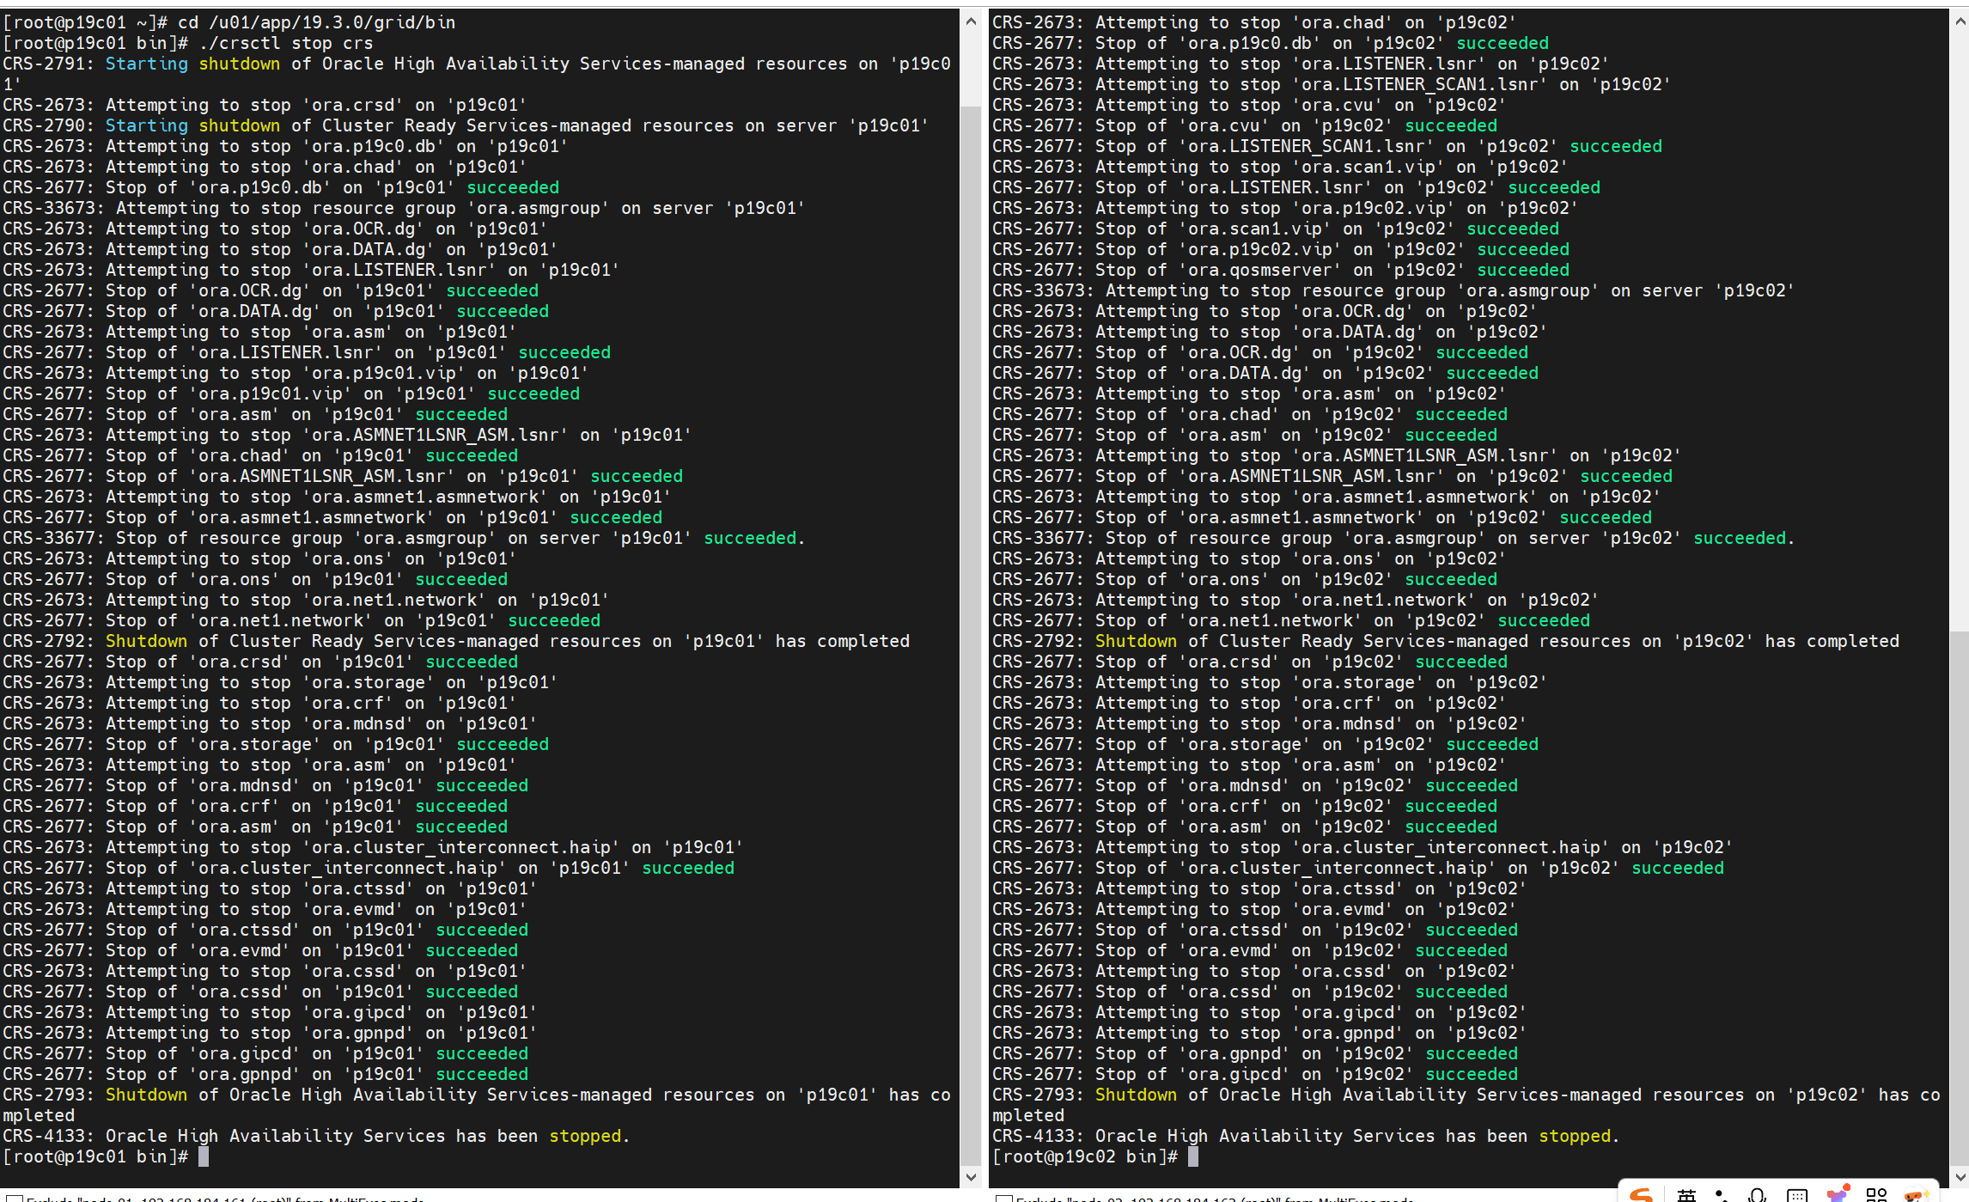Viewport: 1969px width, 1202px height.
Task: Click the microphone voice input icon
Action: point(1758,1195)
